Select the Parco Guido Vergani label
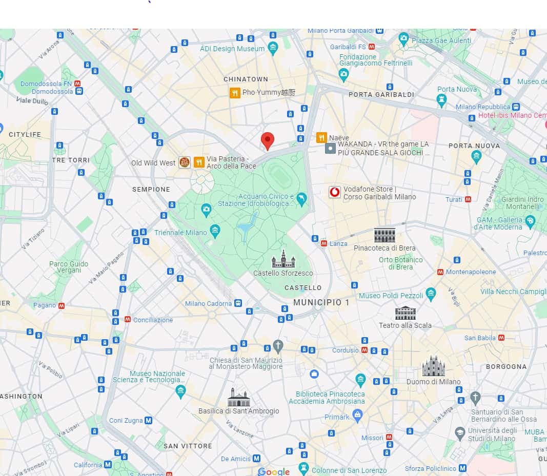 [69, 267]
